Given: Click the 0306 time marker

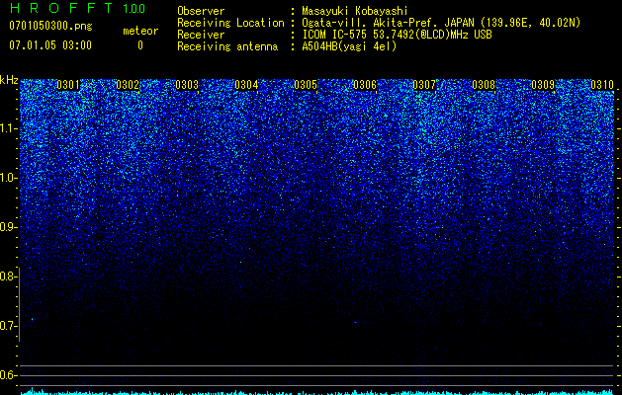Looking at the screenshot, I should coord(365,85).
